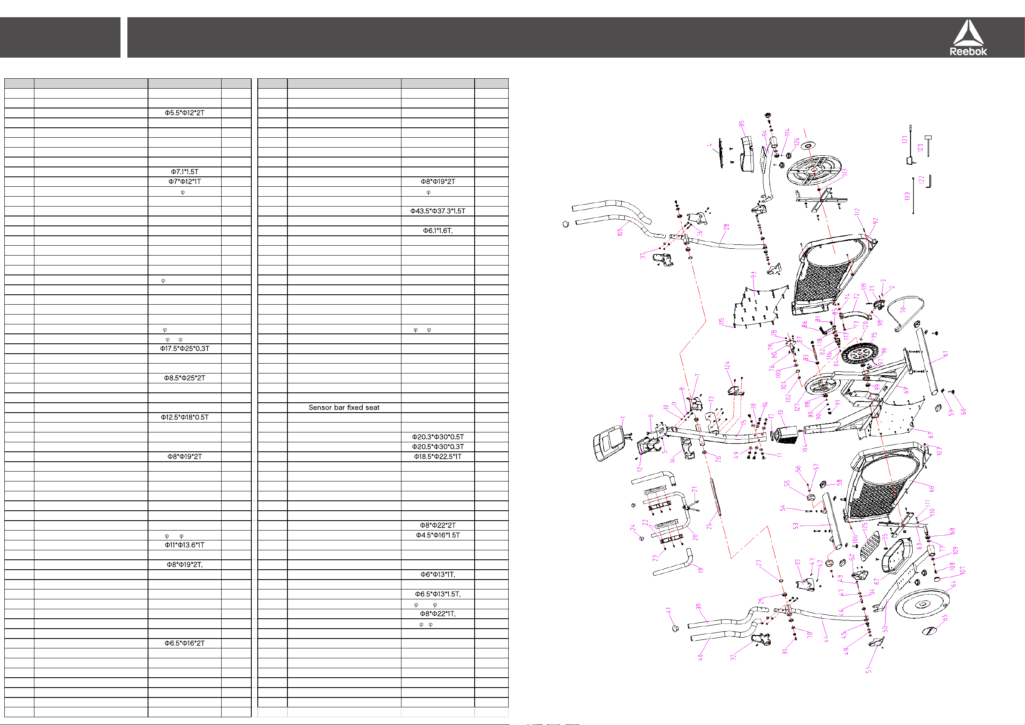Click part number 53 on the diagram
Viewport: 1025px width, 725px height.
pyautogui.click(x=795, y=526)
